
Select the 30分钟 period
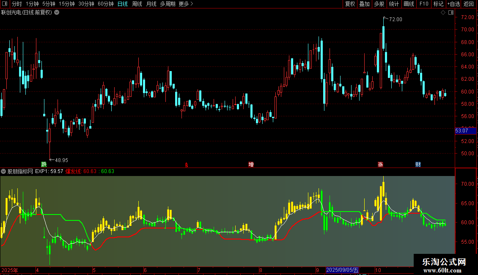pyautogui.click(x=86, y=4)
